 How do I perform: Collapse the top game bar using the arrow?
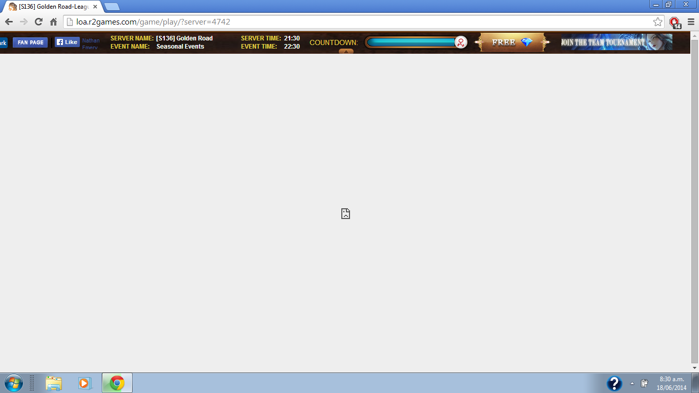coord(346,51)
